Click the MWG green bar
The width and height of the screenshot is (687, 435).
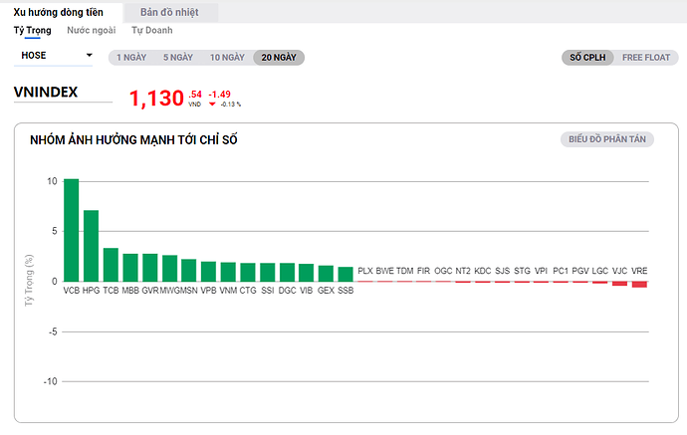pyautogui.click(x=169, y=268)
